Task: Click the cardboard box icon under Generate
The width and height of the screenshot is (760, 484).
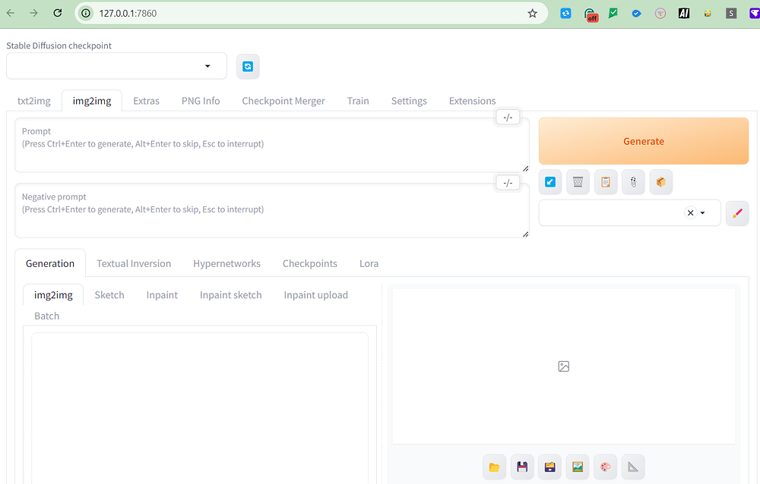Action: coord(661,182)
